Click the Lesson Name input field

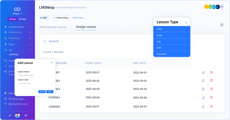click(x=35, y=75)
